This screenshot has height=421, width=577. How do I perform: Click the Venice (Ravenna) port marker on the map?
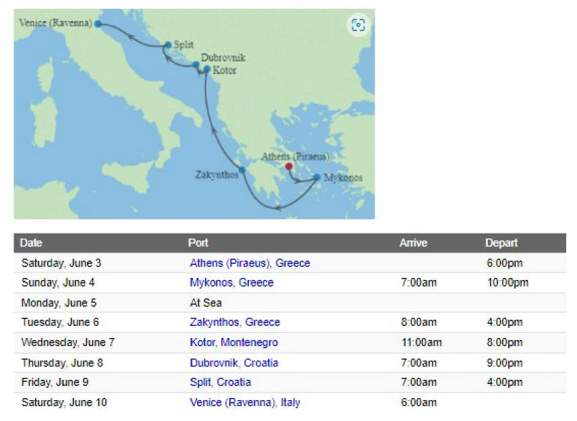(98, 24)
